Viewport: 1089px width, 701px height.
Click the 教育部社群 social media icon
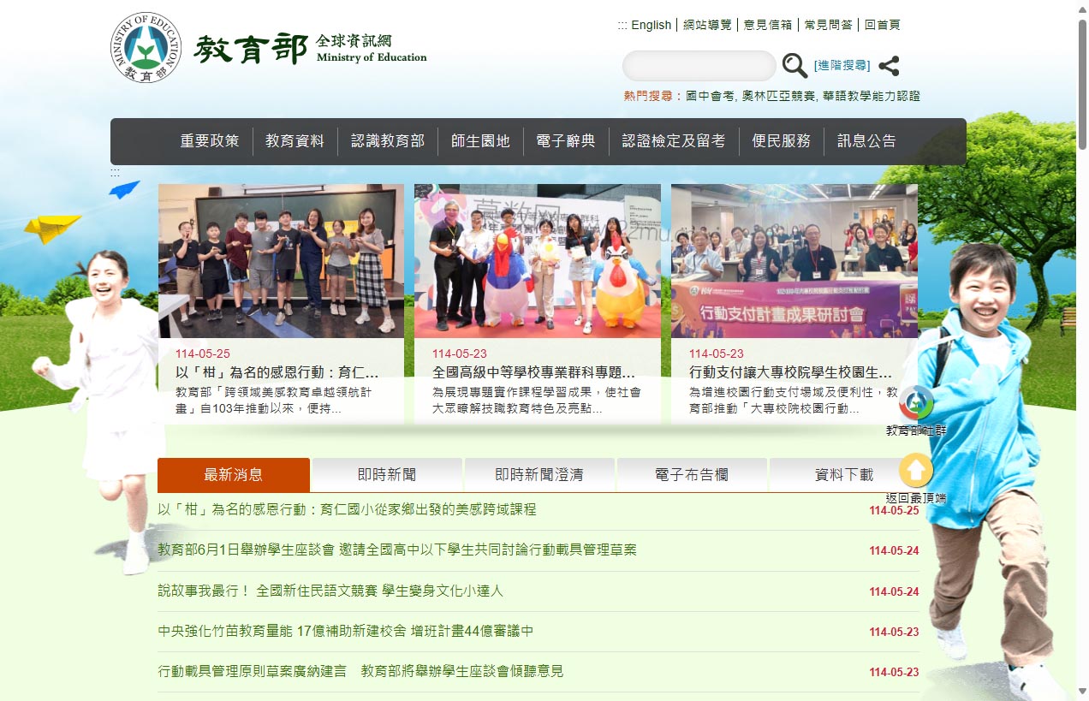[915, 404]
